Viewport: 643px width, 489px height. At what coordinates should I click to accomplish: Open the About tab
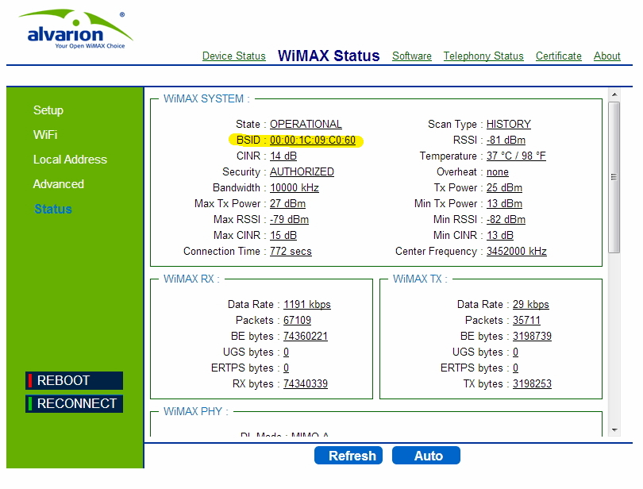click(x=607, y=56)
